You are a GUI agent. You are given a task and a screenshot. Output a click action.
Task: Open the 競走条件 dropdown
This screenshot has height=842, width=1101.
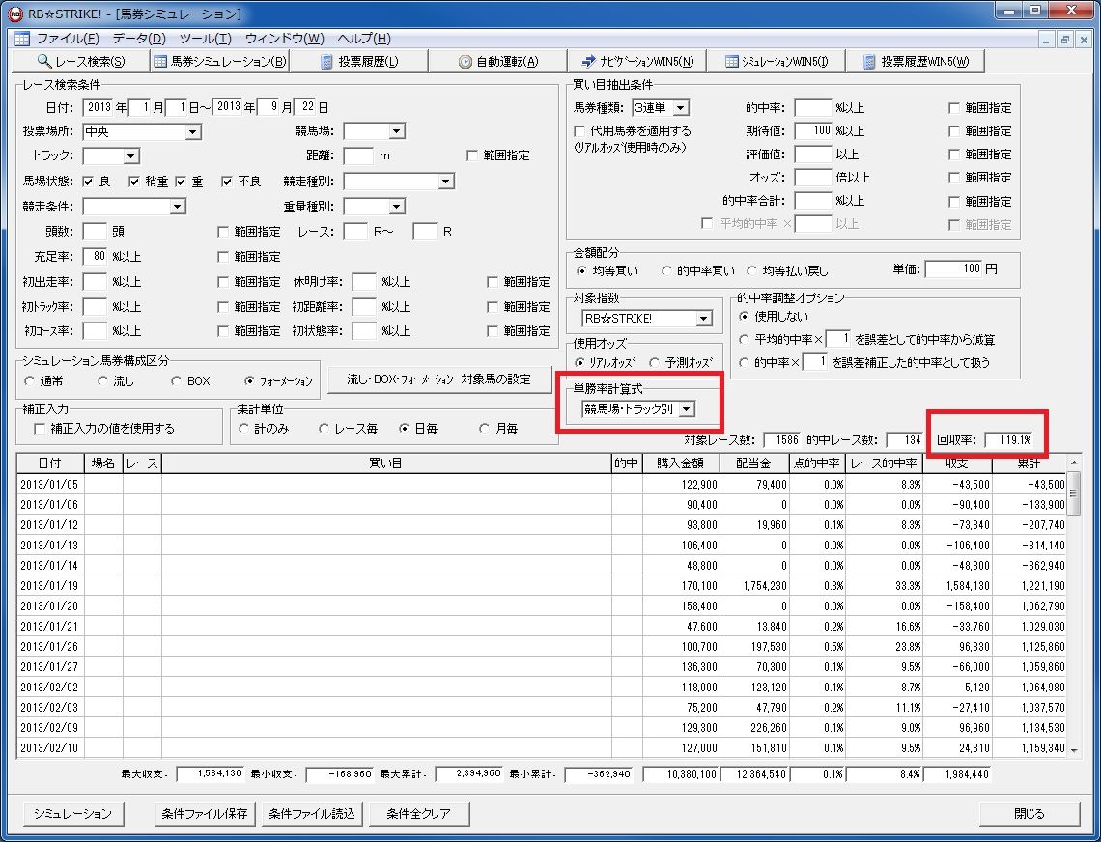pyautogui.click(x=134, y=207)
